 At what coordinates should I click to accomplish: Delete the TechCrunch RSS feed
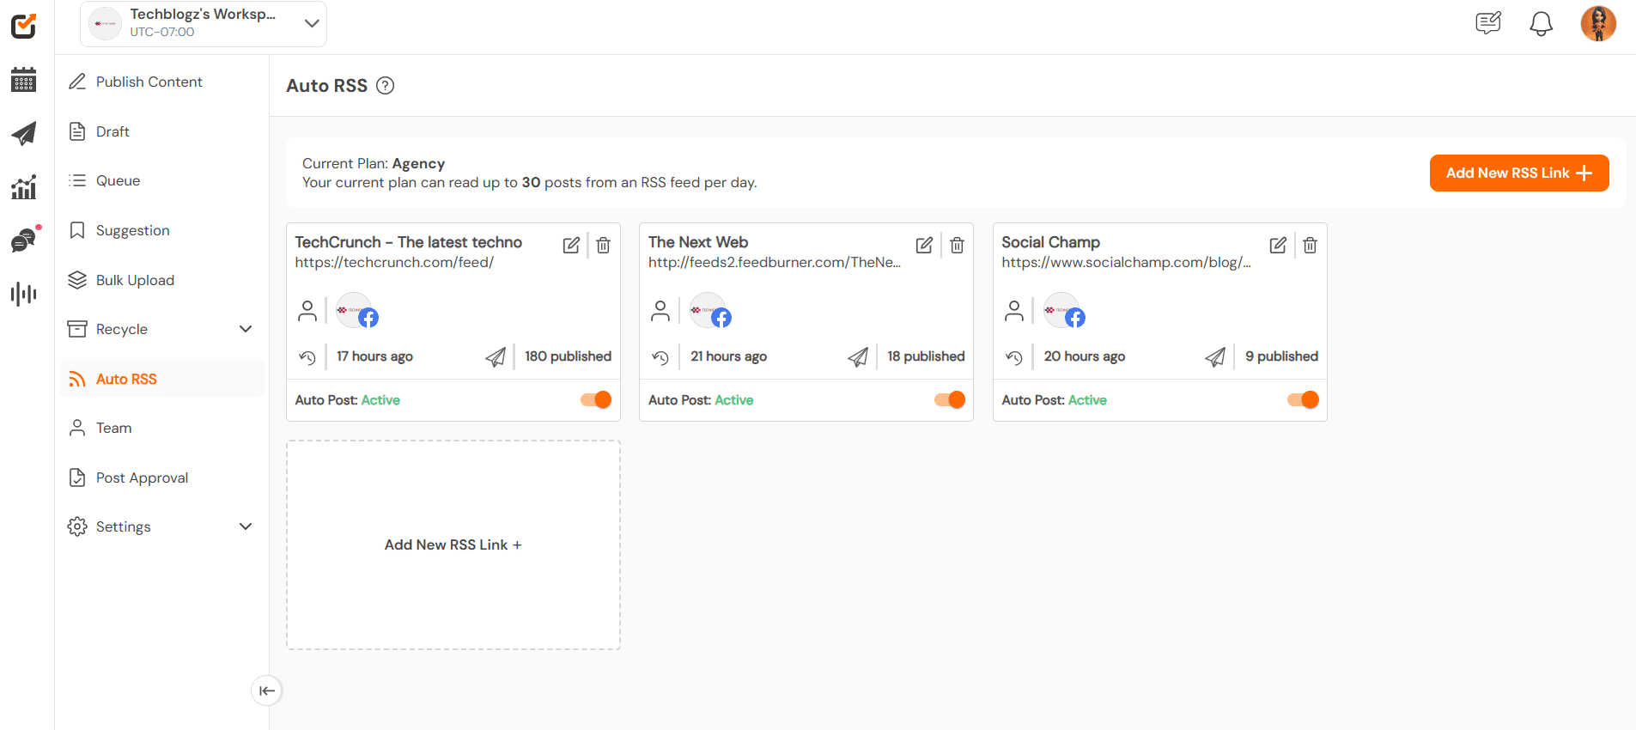(x=604, y=245)
